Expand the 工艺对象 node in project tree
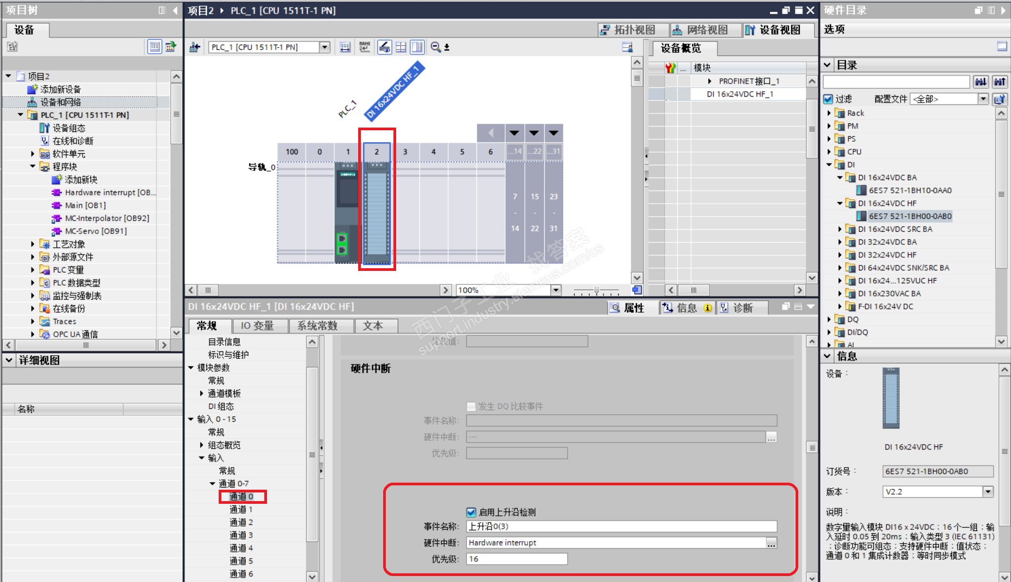 coord(33,244)
